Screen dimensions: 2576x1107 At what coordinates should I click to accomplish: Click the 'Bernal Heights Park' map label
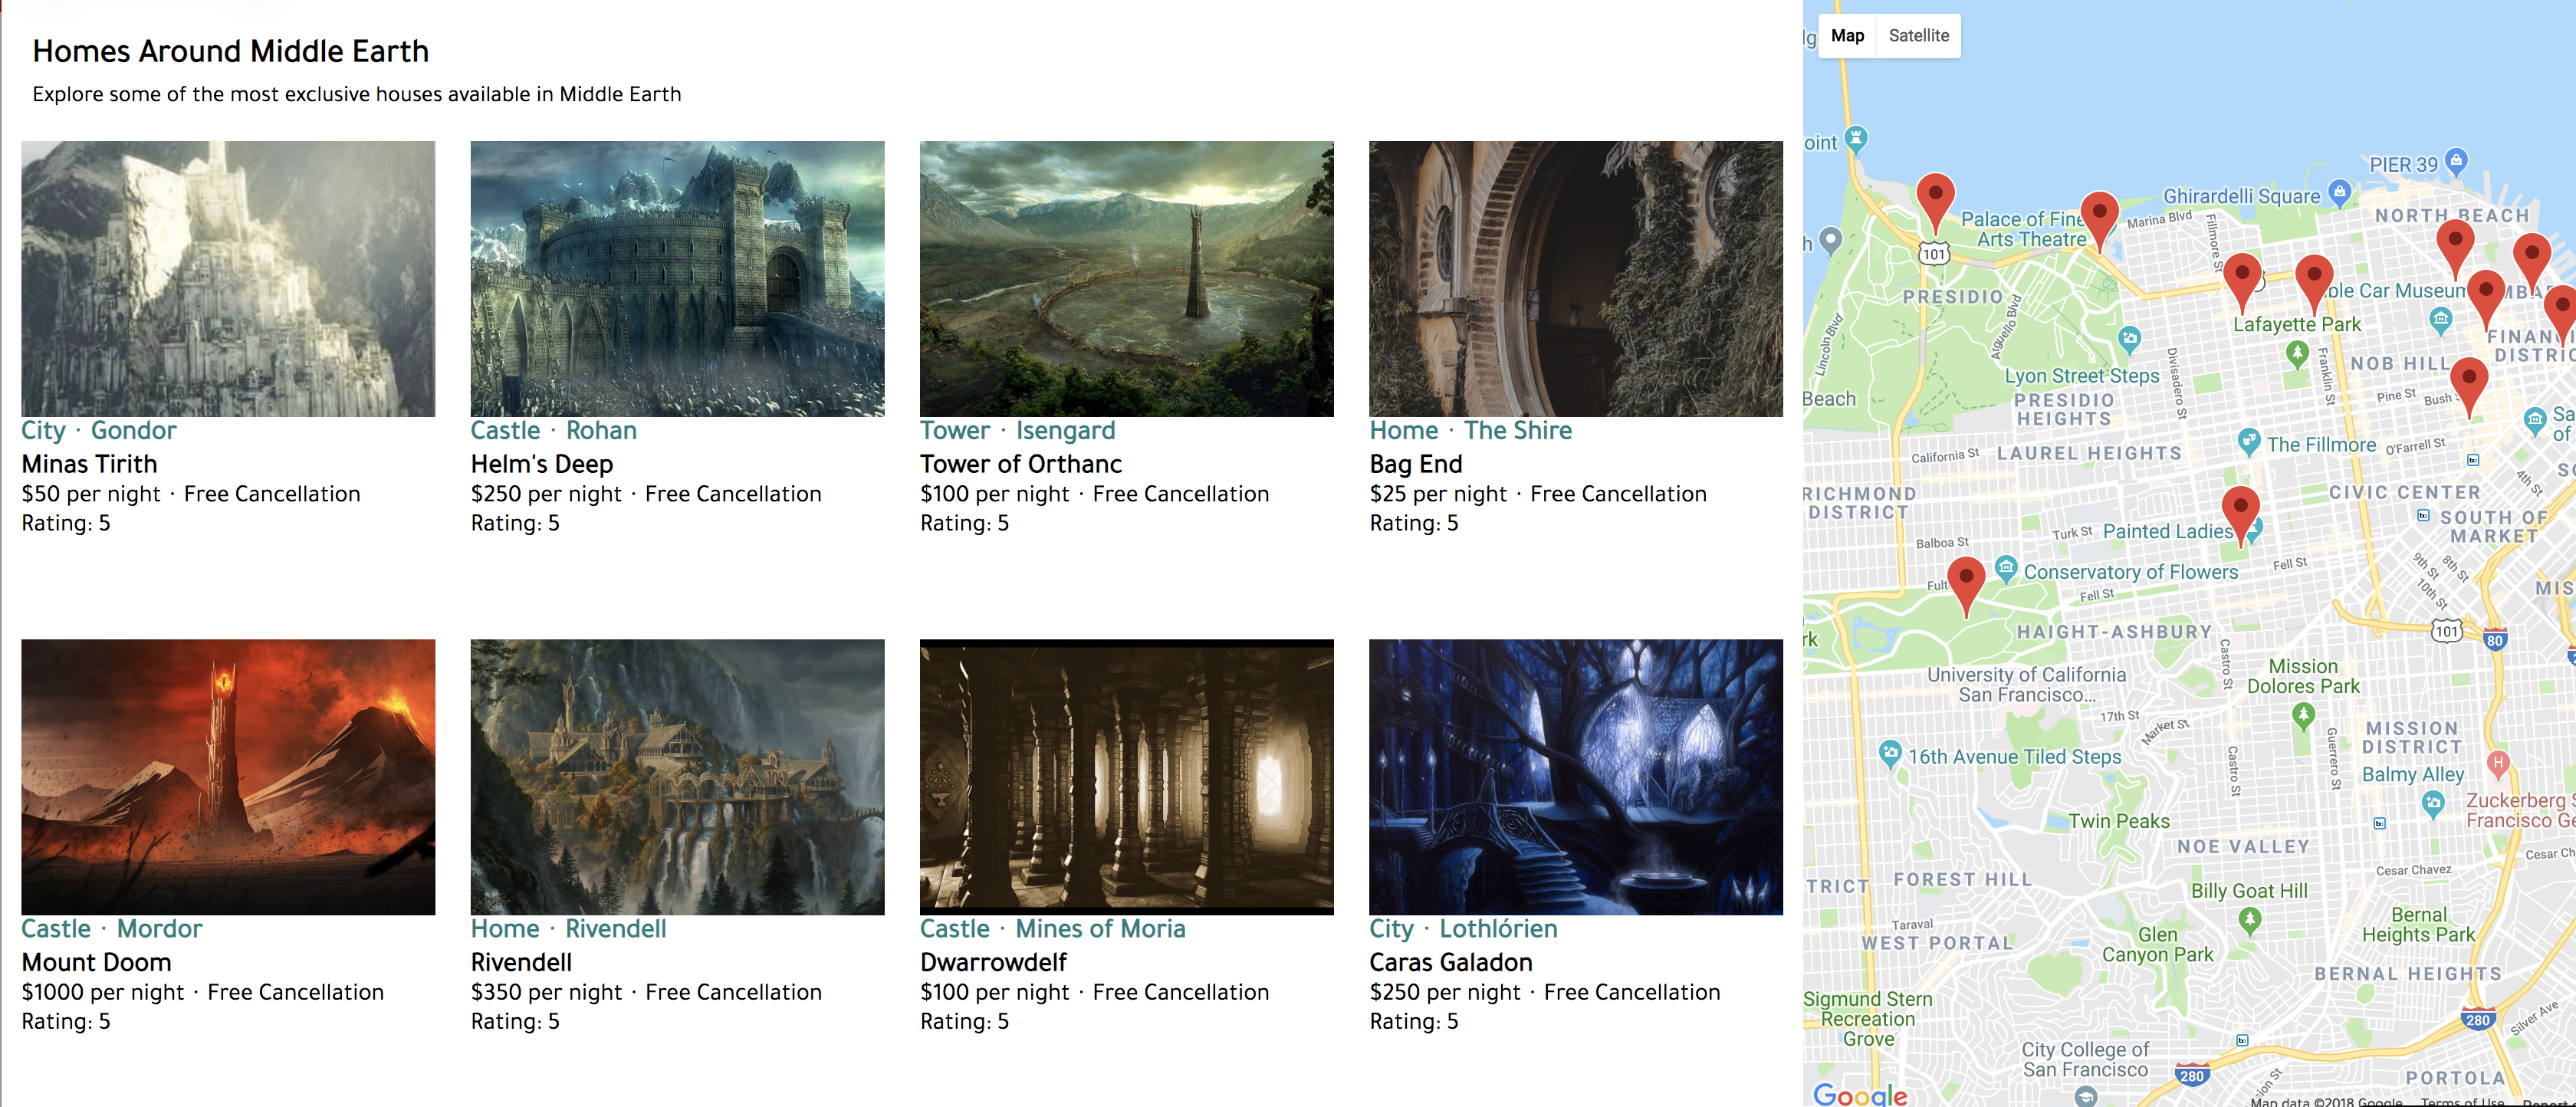pyautogui.click(x=2418, y=924)
